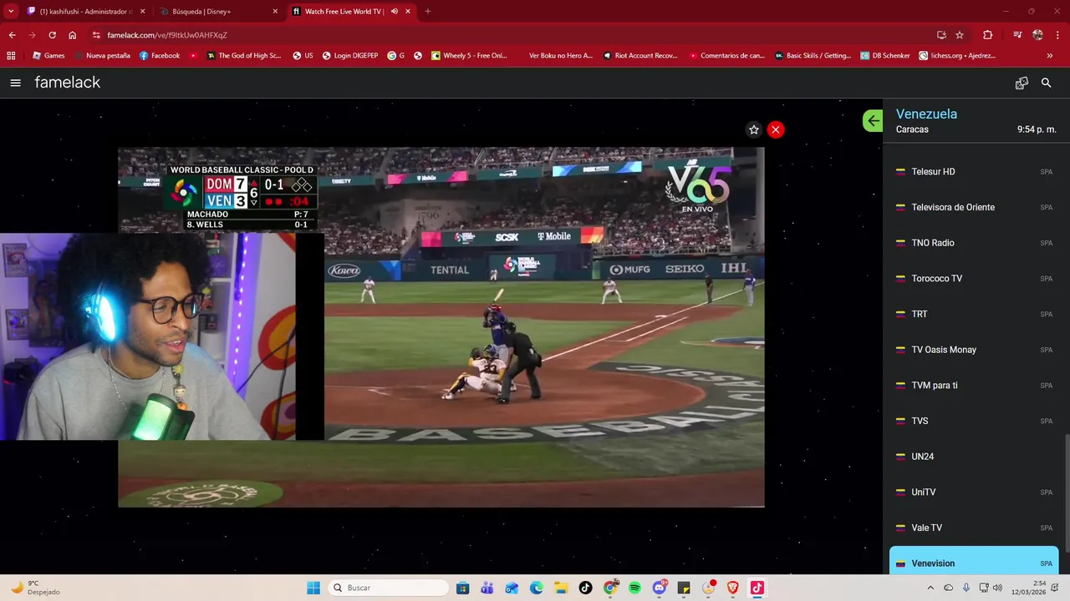Select the Torococo TV channel
Screen dimensions: 1070x601
tap(974, 278)
